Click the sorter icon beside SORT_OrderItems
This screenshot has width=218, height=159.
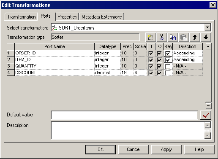pos(54,28)
